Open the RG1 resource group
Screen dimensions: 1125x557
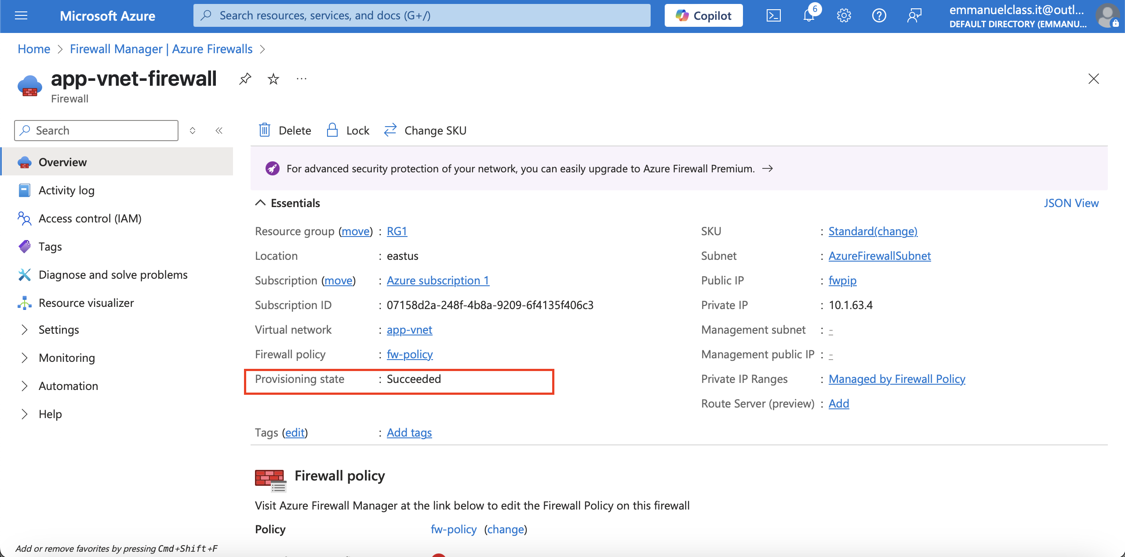point(397,231)
